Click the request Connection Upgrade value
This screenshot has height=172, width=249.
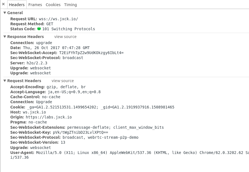point(44,102)
